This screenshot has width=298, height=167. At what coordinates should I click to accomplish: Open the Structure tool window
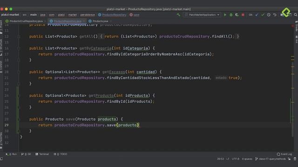(1, 47)
